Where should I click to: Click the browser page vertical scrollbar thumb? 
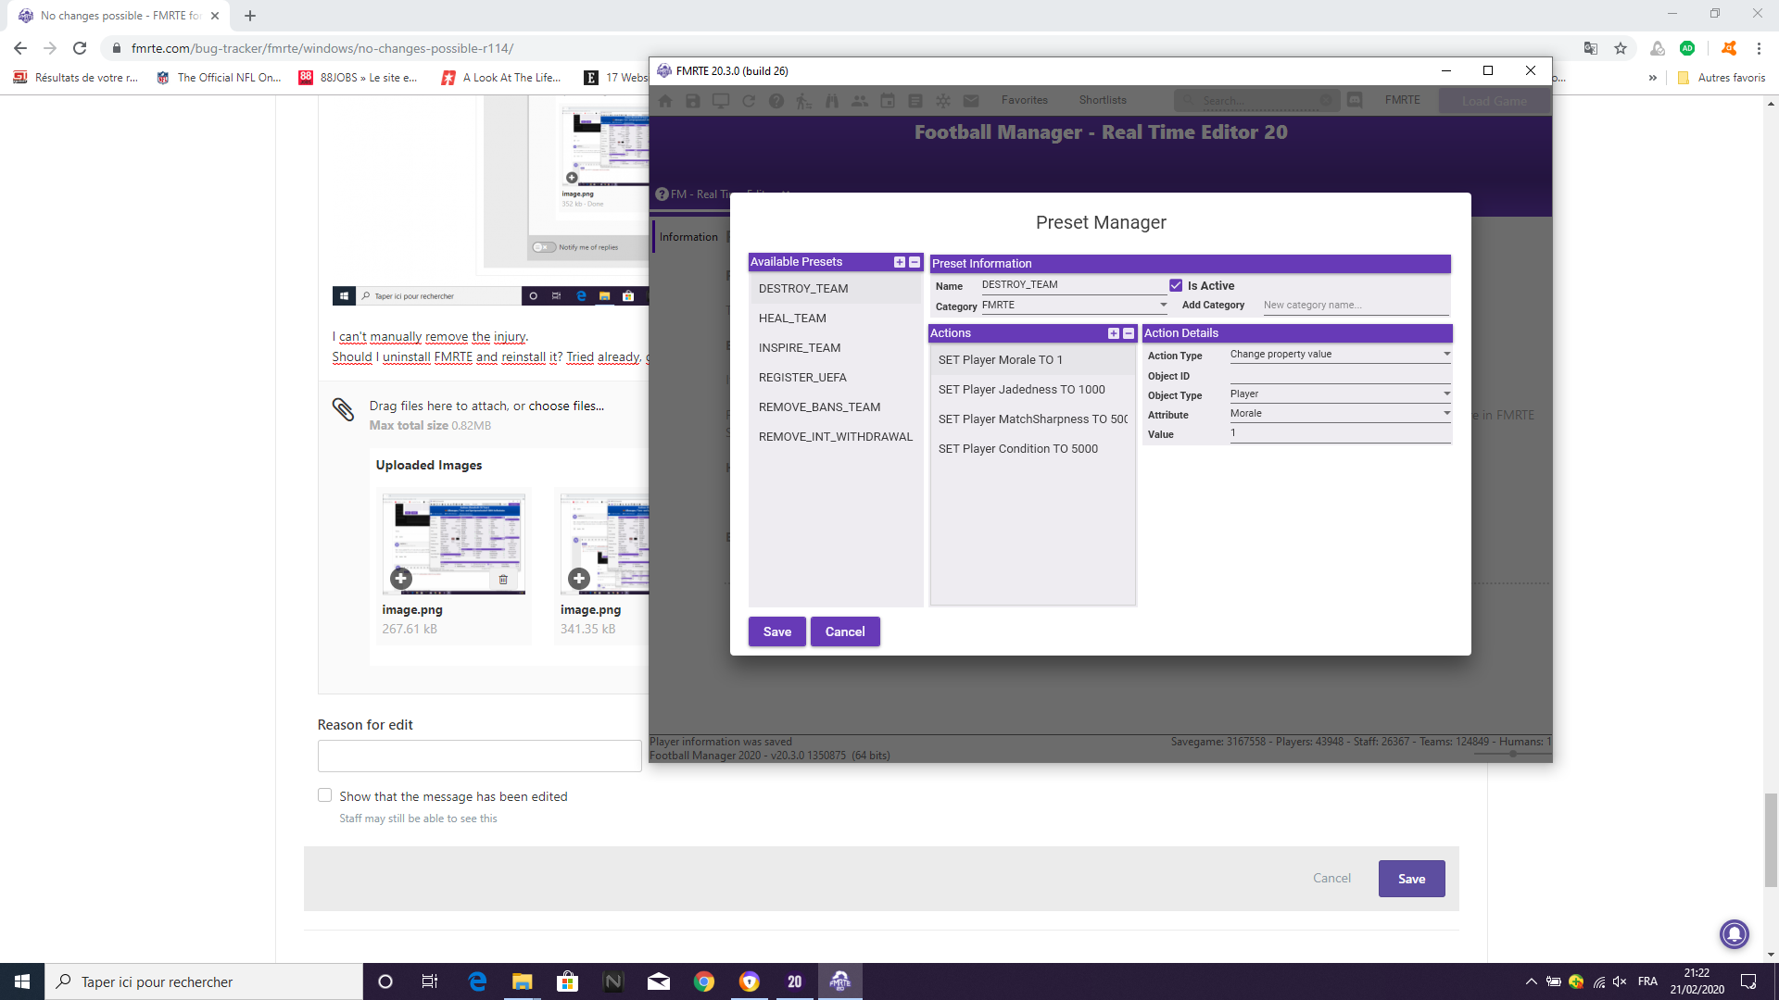click(x=1771, y=840)
